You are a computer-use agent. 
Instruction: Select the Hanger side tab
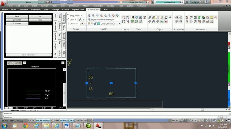pyautogui.click(x=55, y=46)
